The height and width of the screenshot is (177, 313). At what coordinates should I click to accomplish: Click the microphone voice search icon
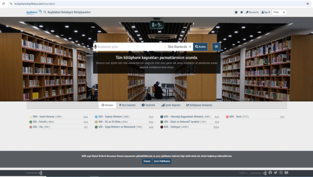pos(96,47)
